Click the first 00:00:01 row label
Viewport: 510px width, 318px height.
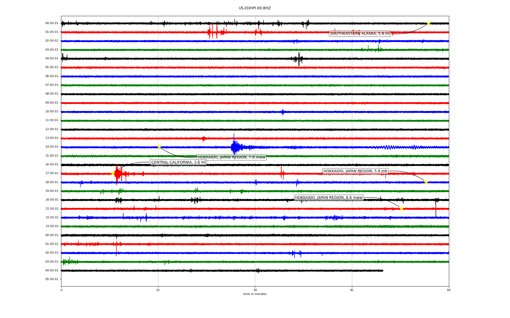(52, 23)
